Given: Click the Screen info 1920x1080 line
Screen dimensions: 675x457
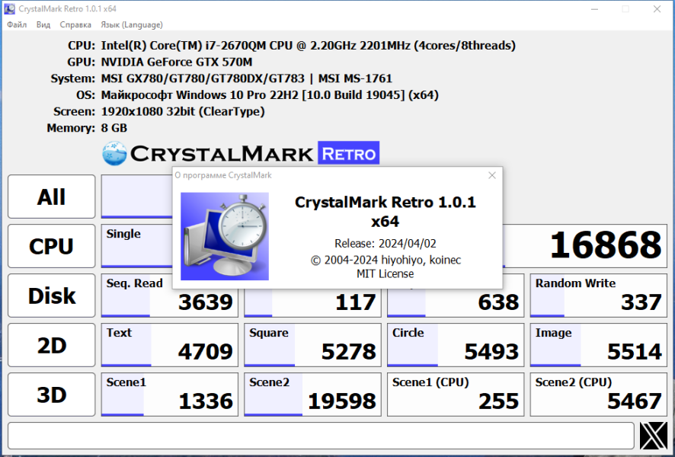Looking at the screenshot, I should [x=183, y=111].
